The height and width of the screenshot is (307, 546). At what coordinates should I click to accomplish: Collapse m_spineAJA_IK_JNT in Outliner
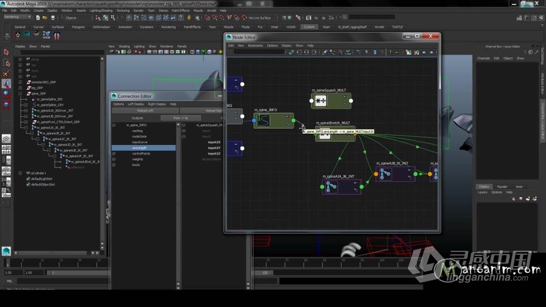[x=26, y=127]
